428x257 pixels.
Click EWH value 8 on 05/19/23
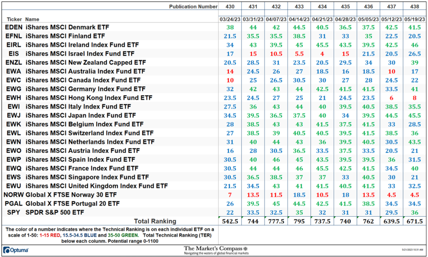(x=415, y=98)
